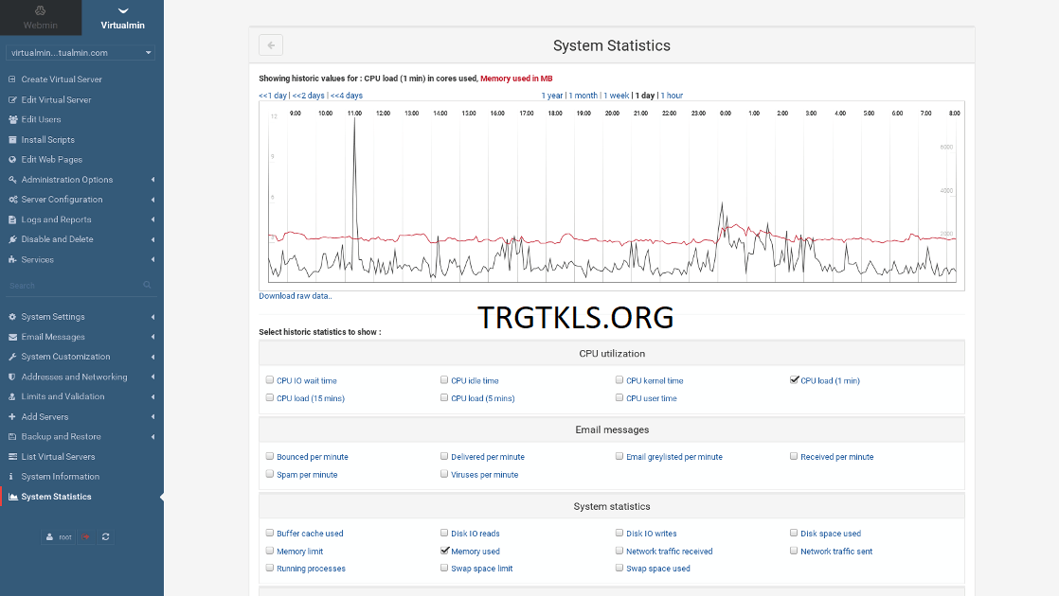Open Edit Users in the sidebar
The width and height of the screenshot is (1059, 596).
tap(41, 120)
